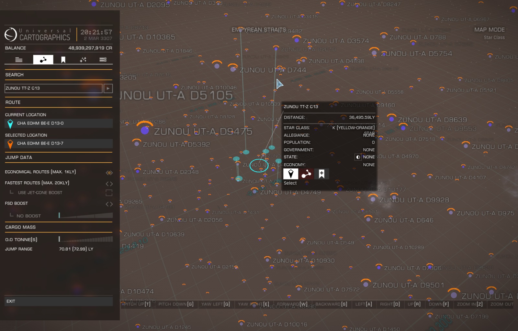Change FSD Boost with arrows selector
Viewport: 518px width, 331px height.
point(109,204)
